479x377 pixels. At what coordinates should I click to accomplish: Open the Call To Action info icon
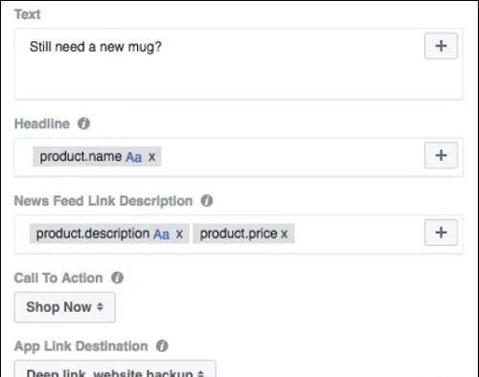[117, 277]
